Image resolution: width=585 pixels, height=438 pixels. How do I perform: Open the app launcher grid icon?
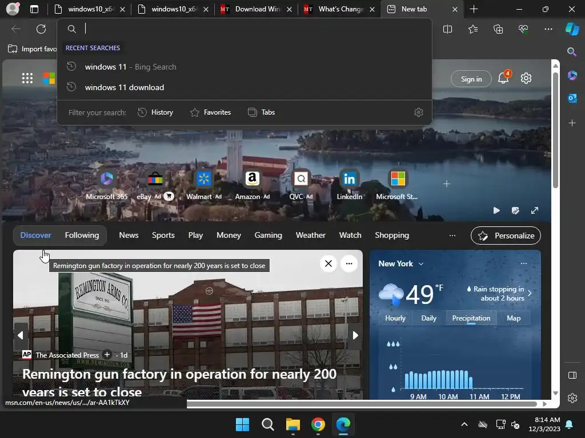(x=27, y=78)
